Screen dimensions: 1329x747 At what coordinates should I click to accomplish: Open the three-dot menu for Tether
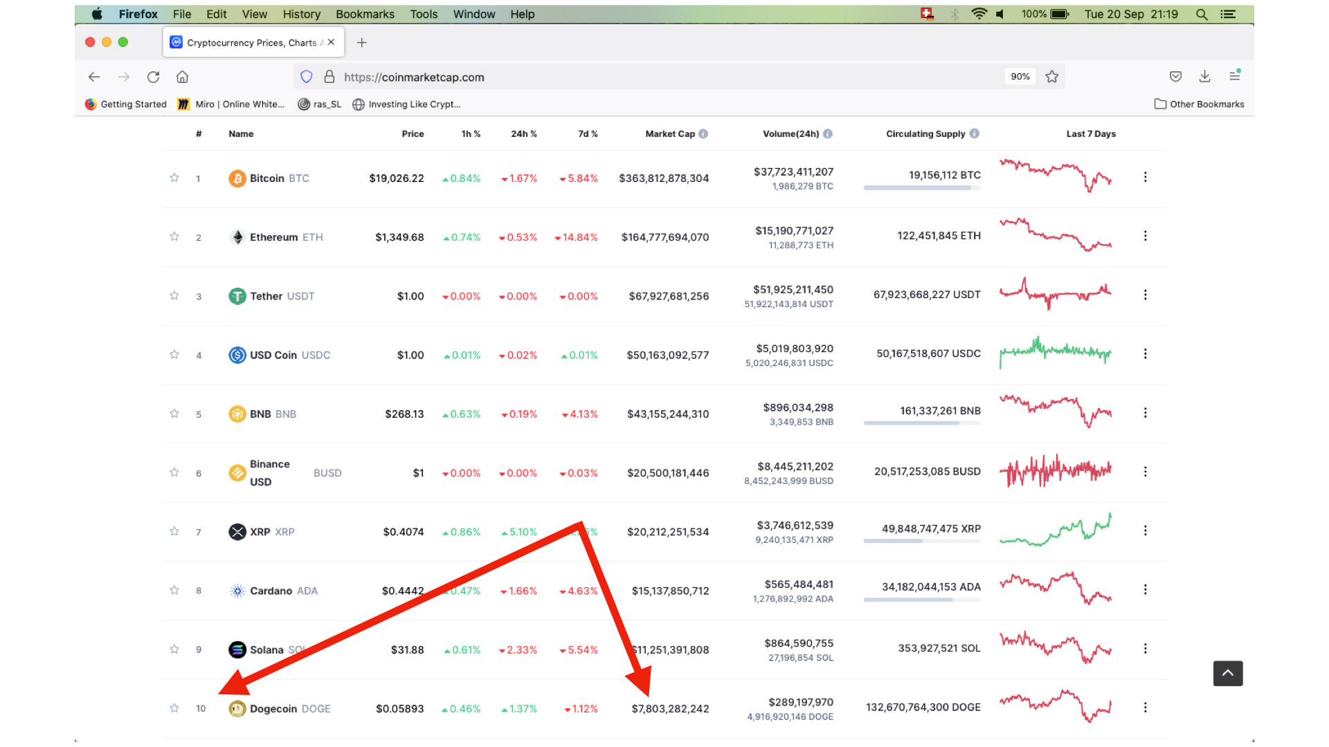(1146, 295)
